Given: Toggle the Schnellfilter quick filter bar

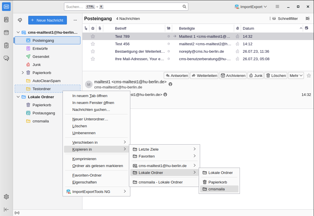Looking at the screenshot, I should coord(284,19).
